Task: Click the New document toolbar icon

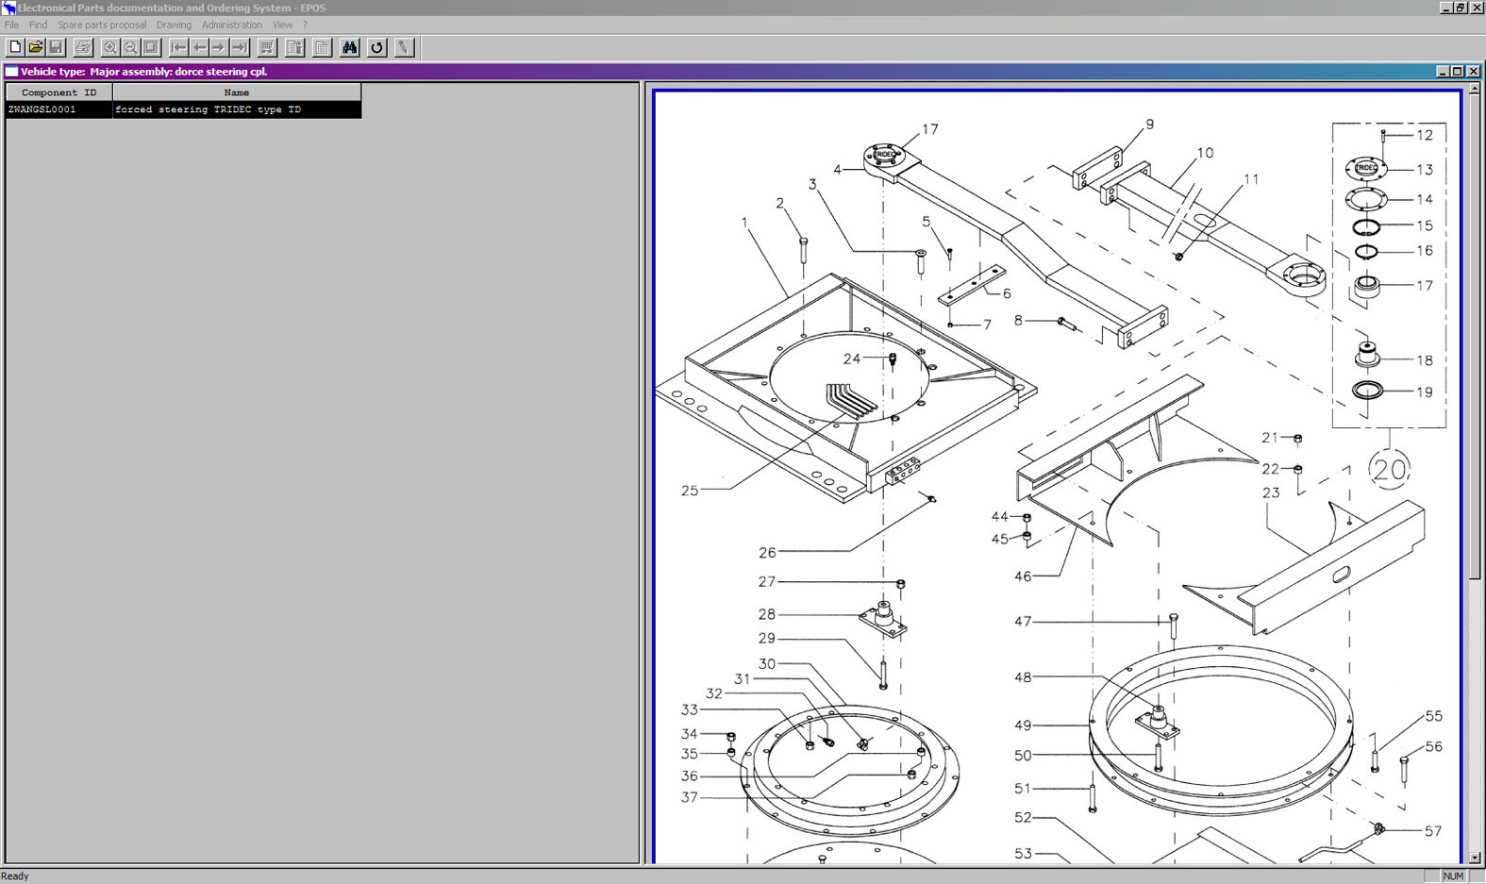Action: [x=15, y=47]
